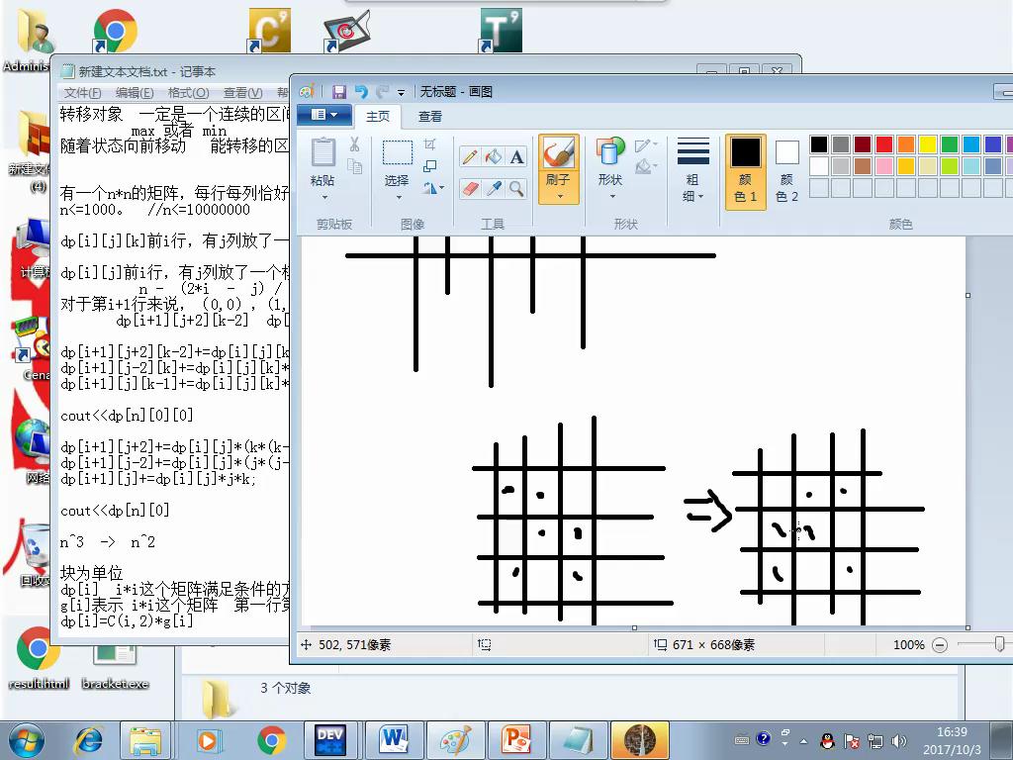Click the Undo arrow in Paint quick access

(x=361, y=92)
